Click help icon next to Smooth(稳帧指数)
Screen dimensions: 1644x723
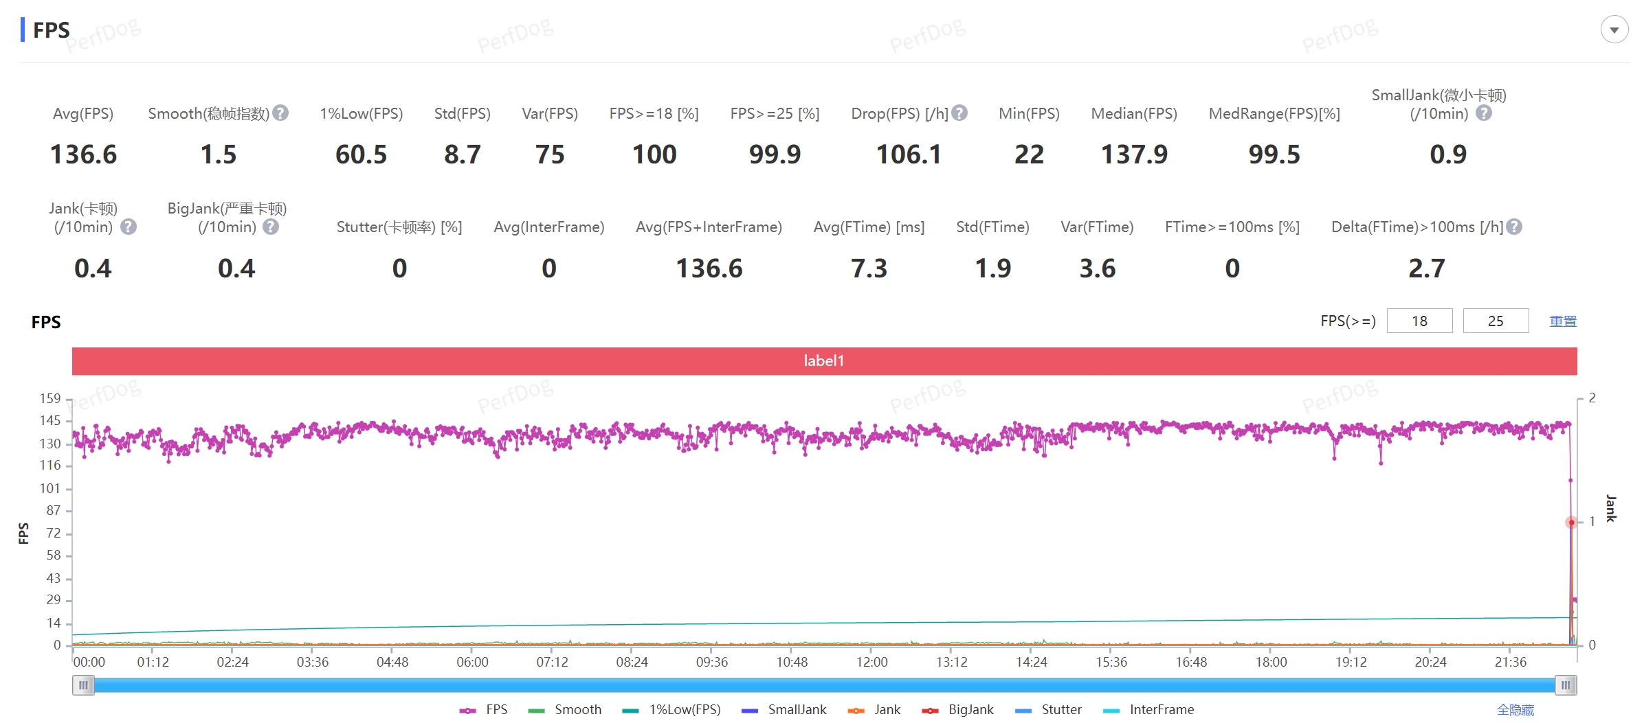280,113
